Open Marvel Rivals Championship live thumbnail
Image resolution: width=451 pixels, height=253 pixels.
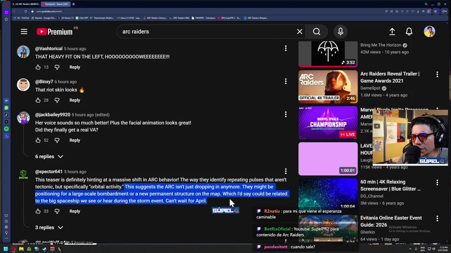click(328, 123)
